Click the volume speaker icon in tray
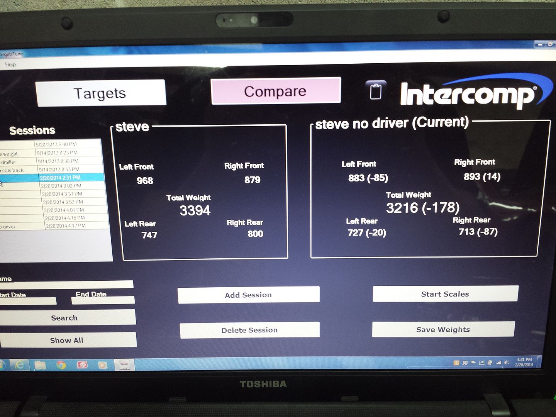The width and height of the screenshot is (556, 417). [507, 363]
